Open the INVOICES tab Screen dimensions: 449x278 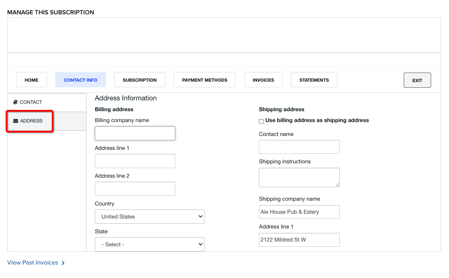click(x=264, y=80)
